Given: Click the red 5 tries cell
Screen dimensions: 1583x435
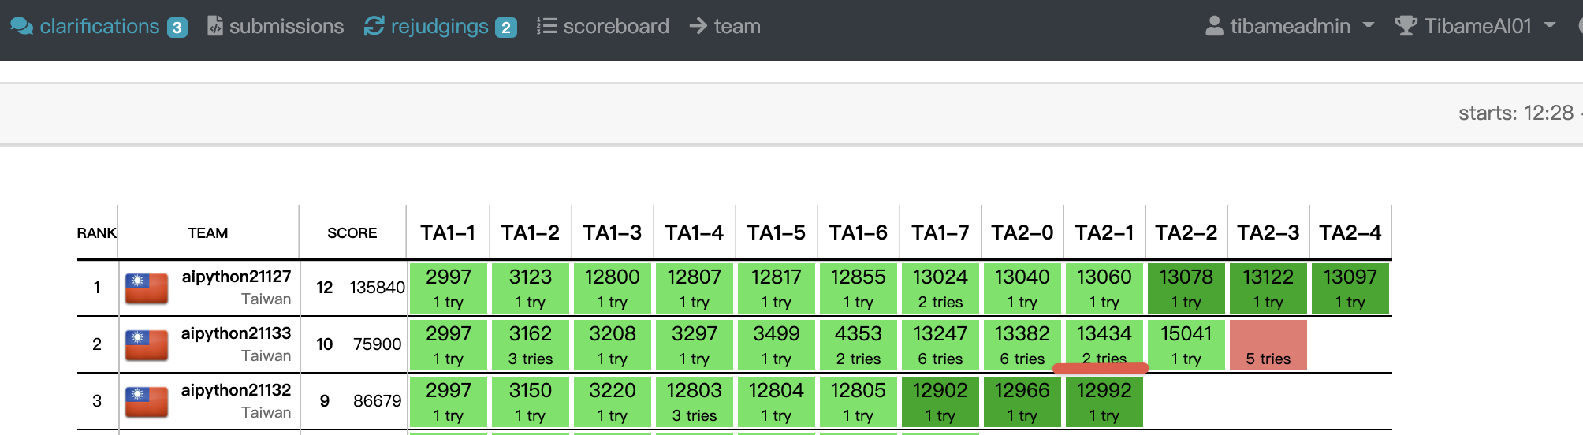Looking at the screenshot, I should coord(1268,345).
